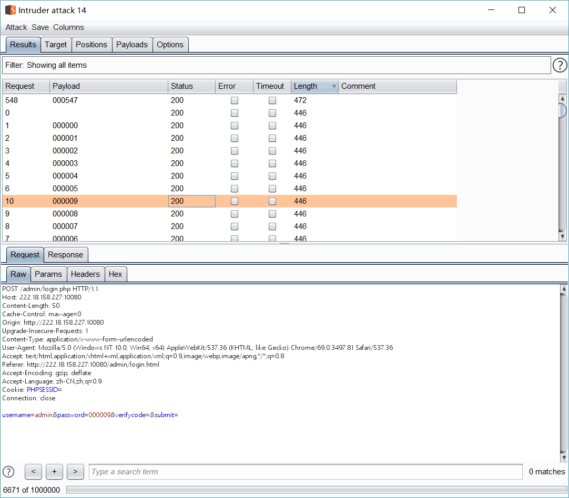Click the PHPSESSID cookie name in request
This screenshot has height=498, width=569.
pos(43,390)
